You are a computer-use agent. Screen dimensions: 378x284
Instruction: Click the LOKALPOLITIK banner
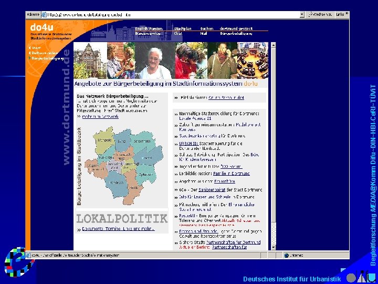[x=122, y=218]
